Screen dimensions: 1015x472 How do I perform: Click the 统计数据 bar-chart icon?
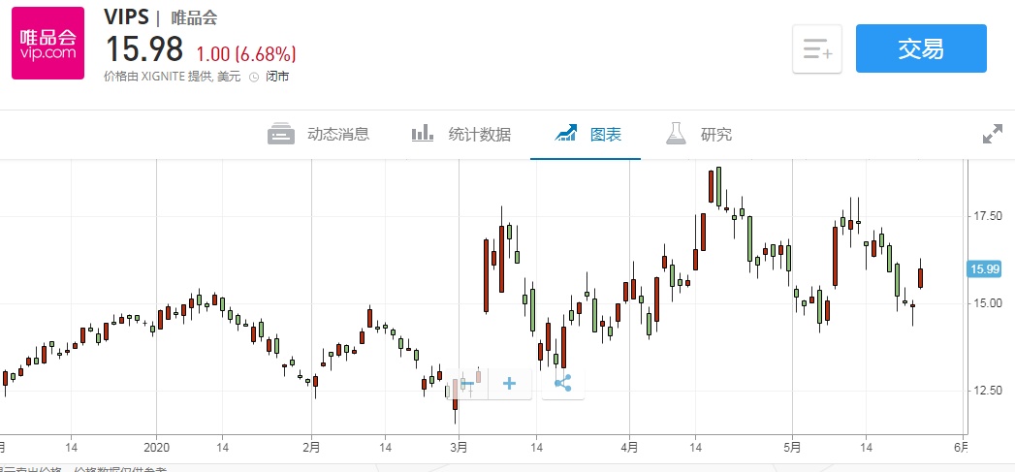pyautogui.click(x=423, y=134)
